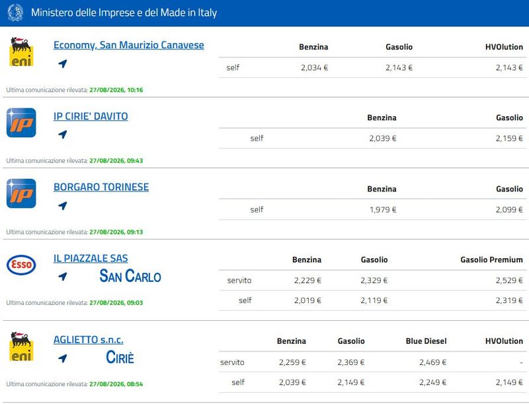The height and width of the screenshot is (404, 529).
Task: Click the Eni logo beside AGLIETTO s.n.c.
Action: (21, 346)
